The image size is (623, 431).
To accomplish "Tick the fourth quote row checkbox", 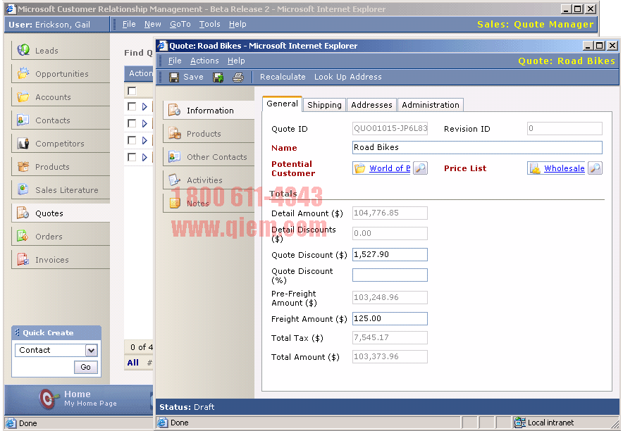I will (x=132, y=157).
